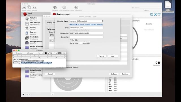
Task: Click the Pause Scheduled toolbar icon
Action: [64, 7]
